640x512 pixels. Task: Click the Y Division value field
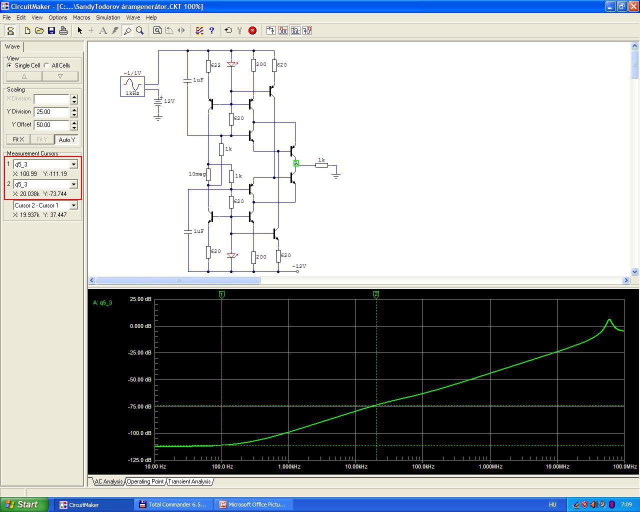tap(51, 112)
